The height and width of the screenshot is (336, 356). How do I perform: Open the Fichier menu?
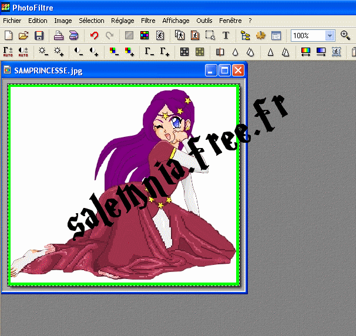pos(12,21)
